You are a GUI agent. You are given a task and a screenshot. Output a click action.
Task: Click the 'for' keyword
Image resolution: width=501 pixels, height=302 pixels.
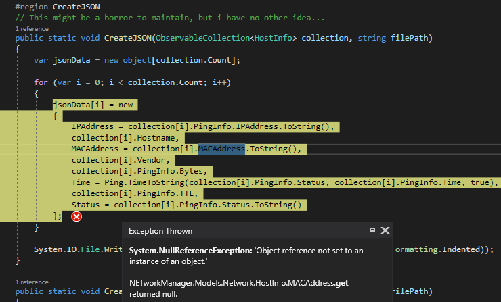coord(41,82)
